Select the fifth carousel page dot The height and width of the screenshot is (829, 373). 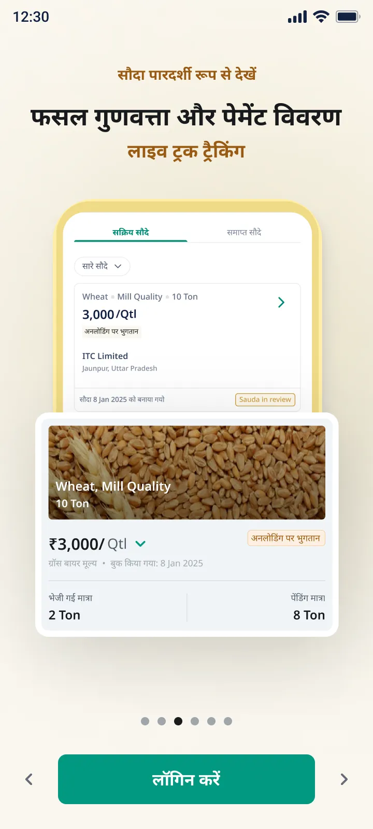pos(211,721)
